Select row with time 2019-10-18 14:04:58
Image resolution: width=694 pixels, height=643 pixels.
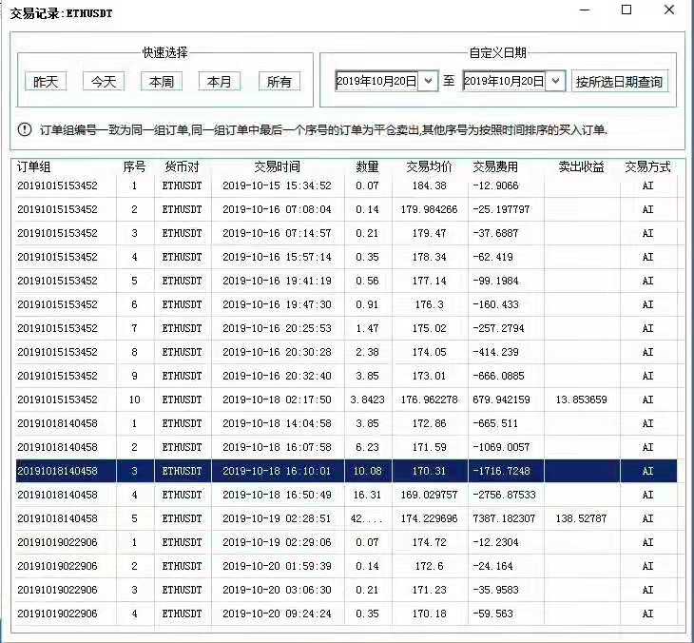click(346, 423)
